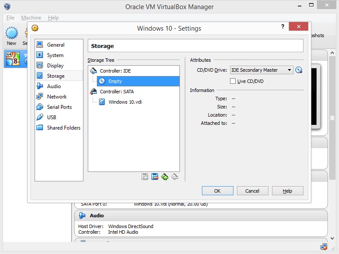
Task: Open the Machine menu in VirtualBox Manager
Action: [x=31, y=18]
